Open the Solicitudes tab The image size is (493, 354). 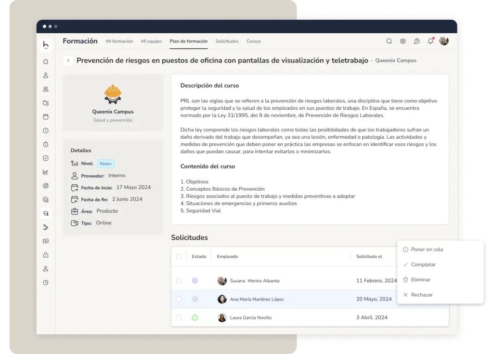coord(227,41)
